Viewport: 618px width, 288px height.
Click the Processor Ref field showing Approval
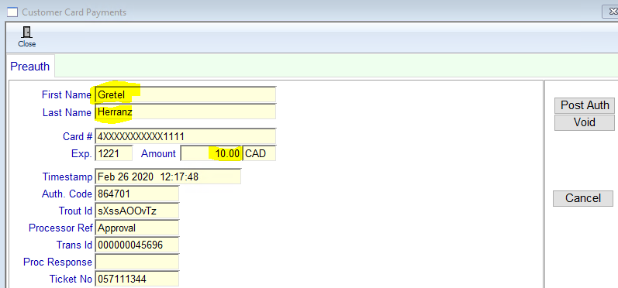[x=136, y=228]
